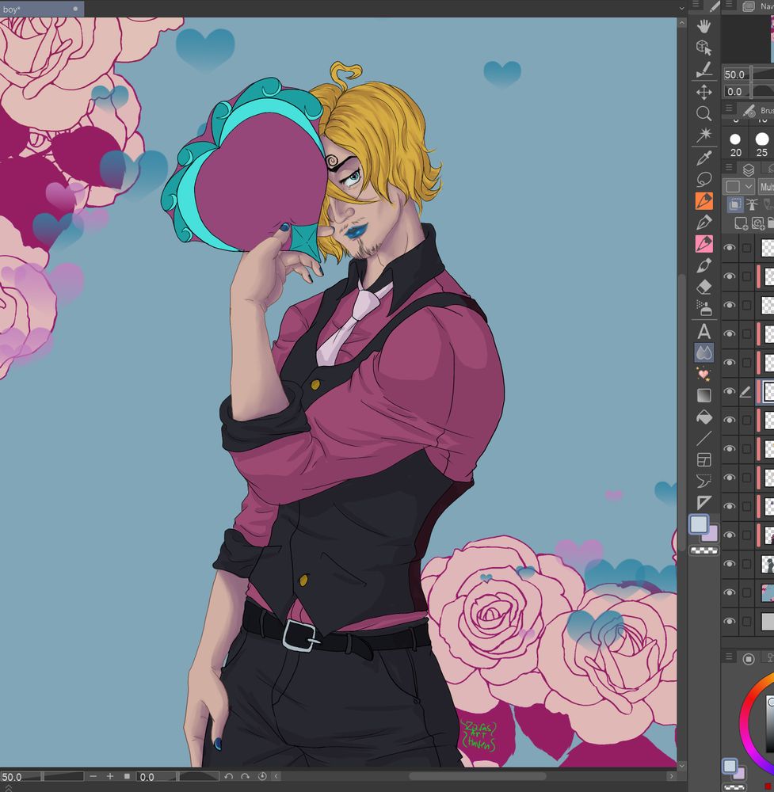Viewport: 774px width, 792px height.
Task: Select the Figure straight line tool
Action: [703, 439]
